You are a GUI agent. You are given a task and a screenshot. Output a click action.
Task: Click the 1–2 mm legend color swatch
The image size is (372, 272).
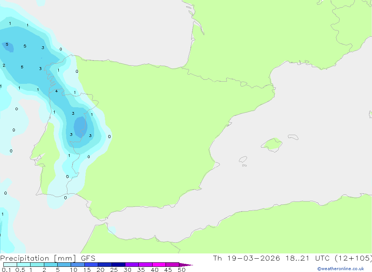(x=37, y=265)
